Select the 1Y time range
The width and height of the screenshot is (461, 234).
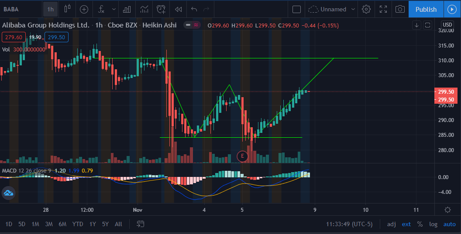93,224
